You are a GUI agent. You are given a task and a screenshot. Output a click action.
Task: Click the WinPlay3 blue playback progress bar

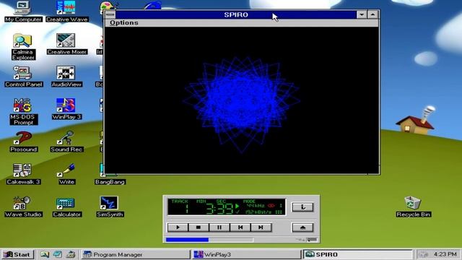click(187, 240)
